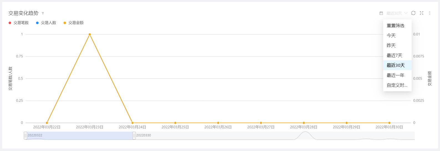Refresh the chart with the refresh icon
The image size is (440, 151).
(x=413, y=13)
